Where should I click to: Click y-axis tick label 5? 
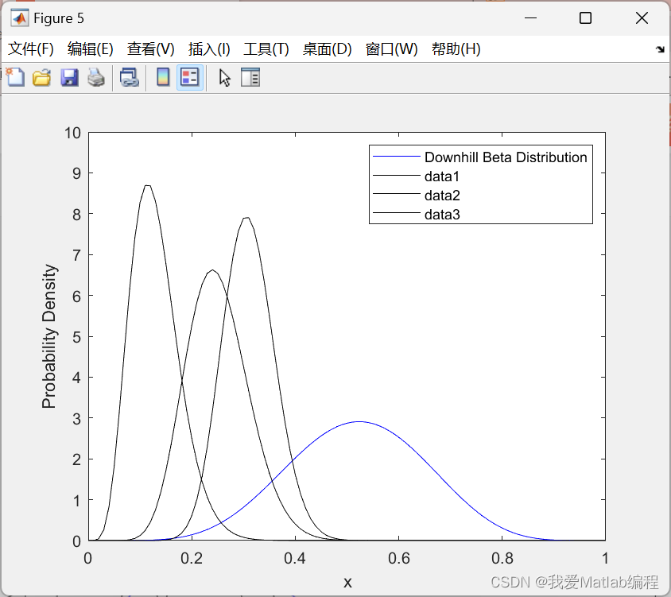[76, 337]
